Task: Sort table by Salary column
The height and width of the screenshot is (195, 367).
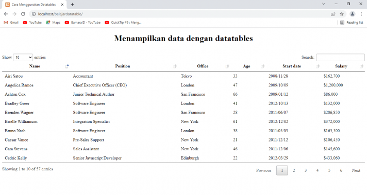Action: [x=341, y=66]
